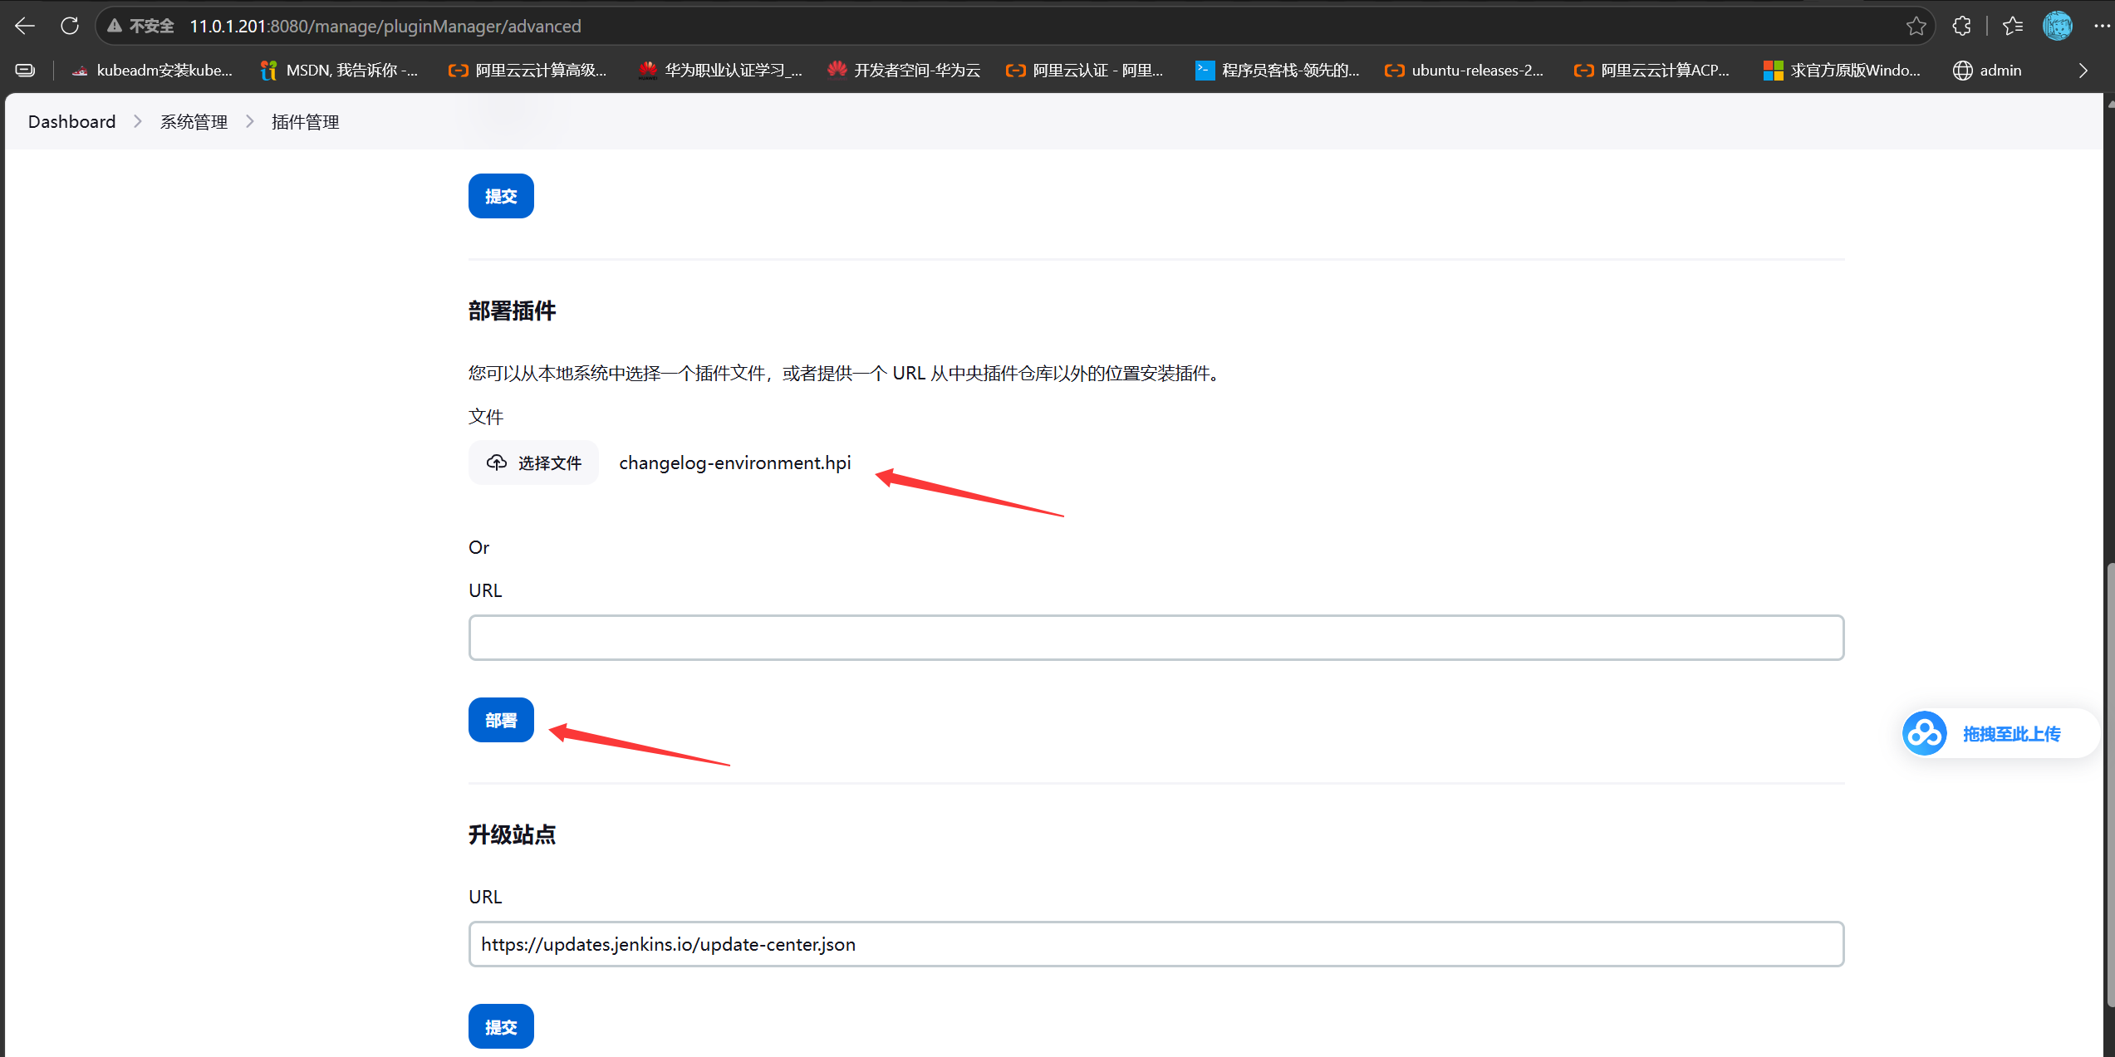Open the ubuntu-releases bookmark
This screenshot has height=1057, width=2115.
pyautogui.click(x=1464, y=71)
